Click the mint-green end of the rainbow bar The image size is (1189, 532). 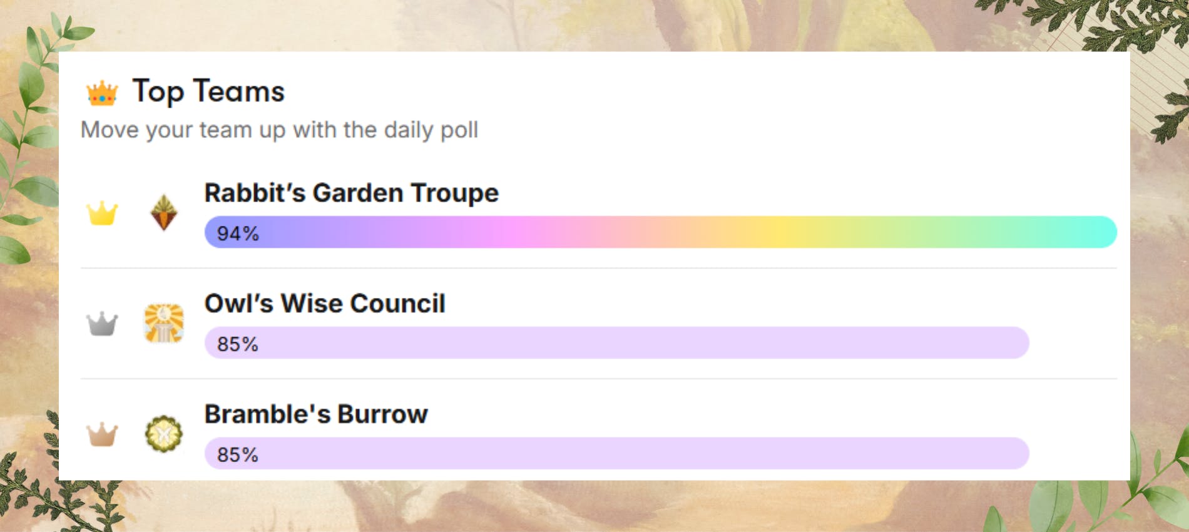(x=1089, y=232)
